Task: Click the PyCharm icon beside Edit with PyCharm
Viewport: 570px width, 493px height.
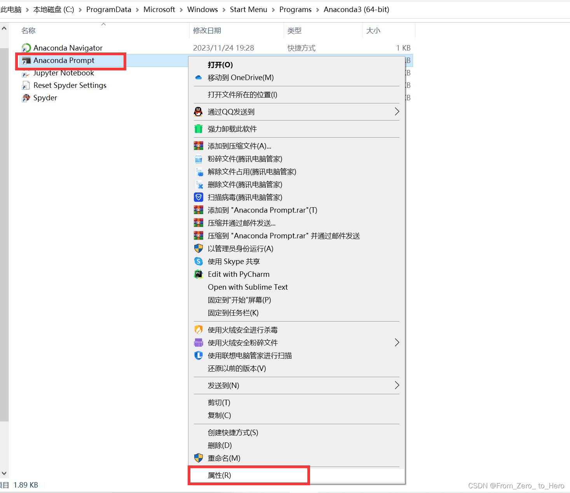Action: point(199,274)
